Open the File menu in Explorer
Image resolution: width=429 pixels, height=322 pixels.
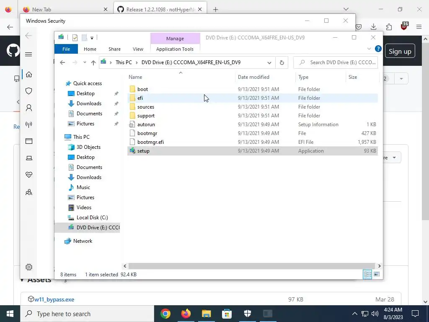coord(66,49)
